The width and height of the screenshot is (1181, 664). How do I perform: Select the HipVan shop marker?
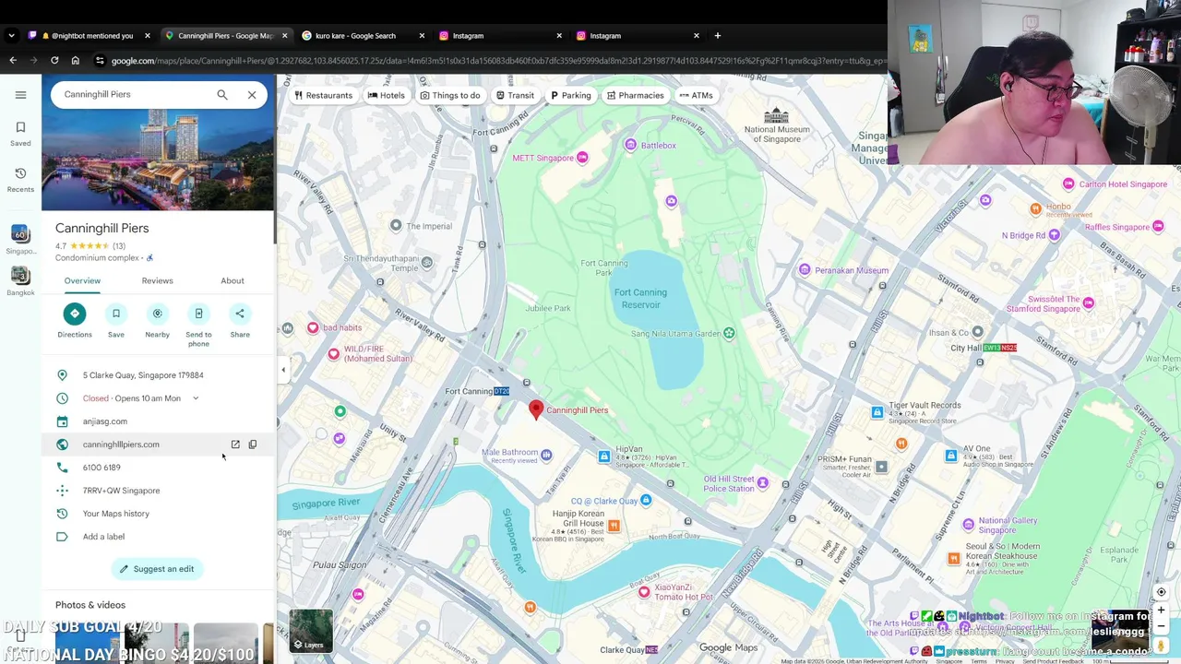pos(603,456)
